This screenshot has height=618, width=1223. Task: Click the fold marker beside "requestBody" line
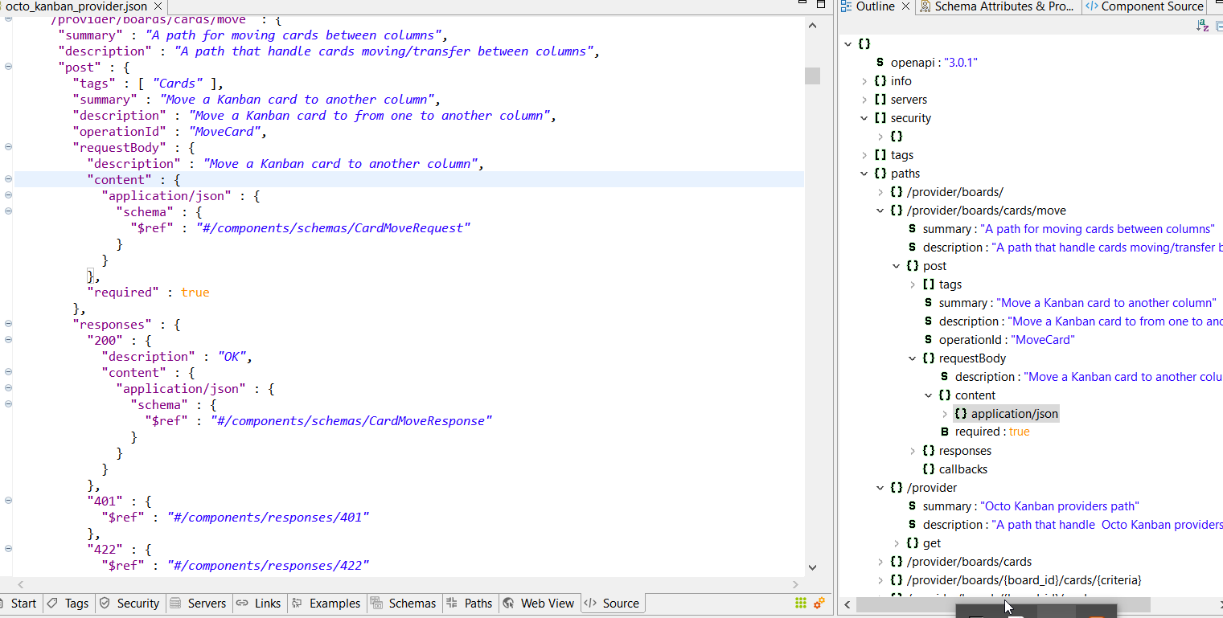pyautogui.click(x=8, y=147)
